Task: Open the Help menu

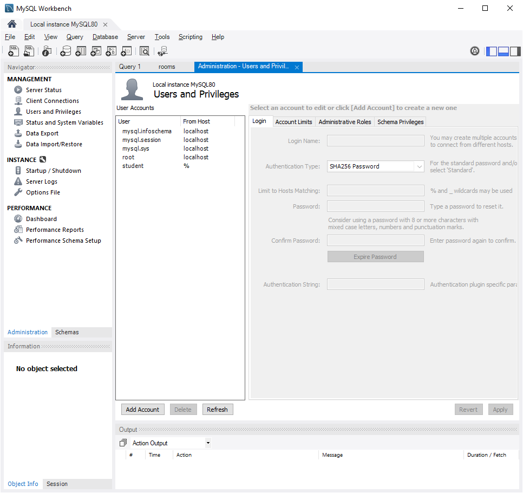Action: coord(218,37)
